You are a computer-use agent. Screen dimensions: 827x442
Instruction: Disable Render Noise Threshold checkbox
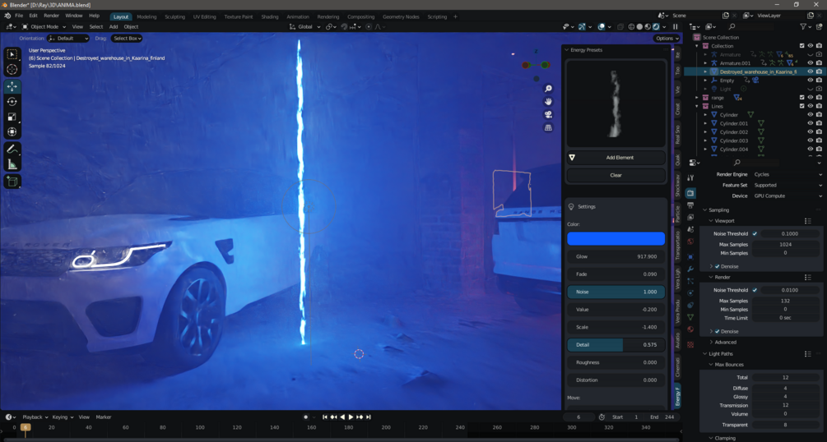(755, 290)
